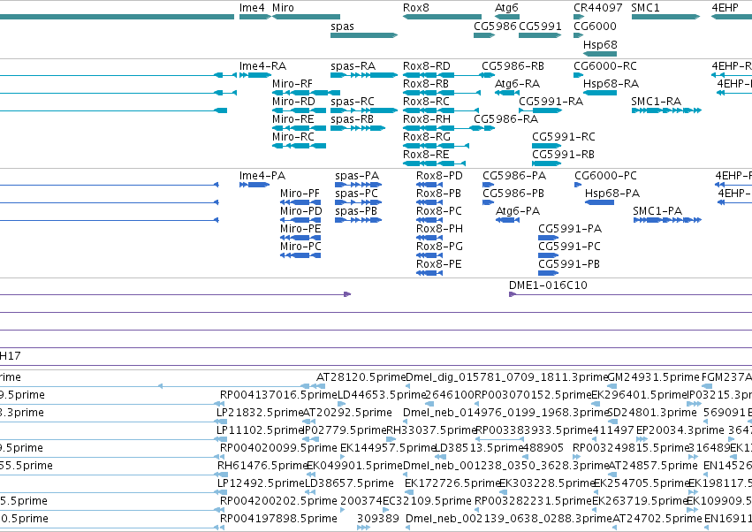The width and height of the screenshot is (752, 532).
Task: Click the Hsp68-RA transcript label
Action: [611, 84]
